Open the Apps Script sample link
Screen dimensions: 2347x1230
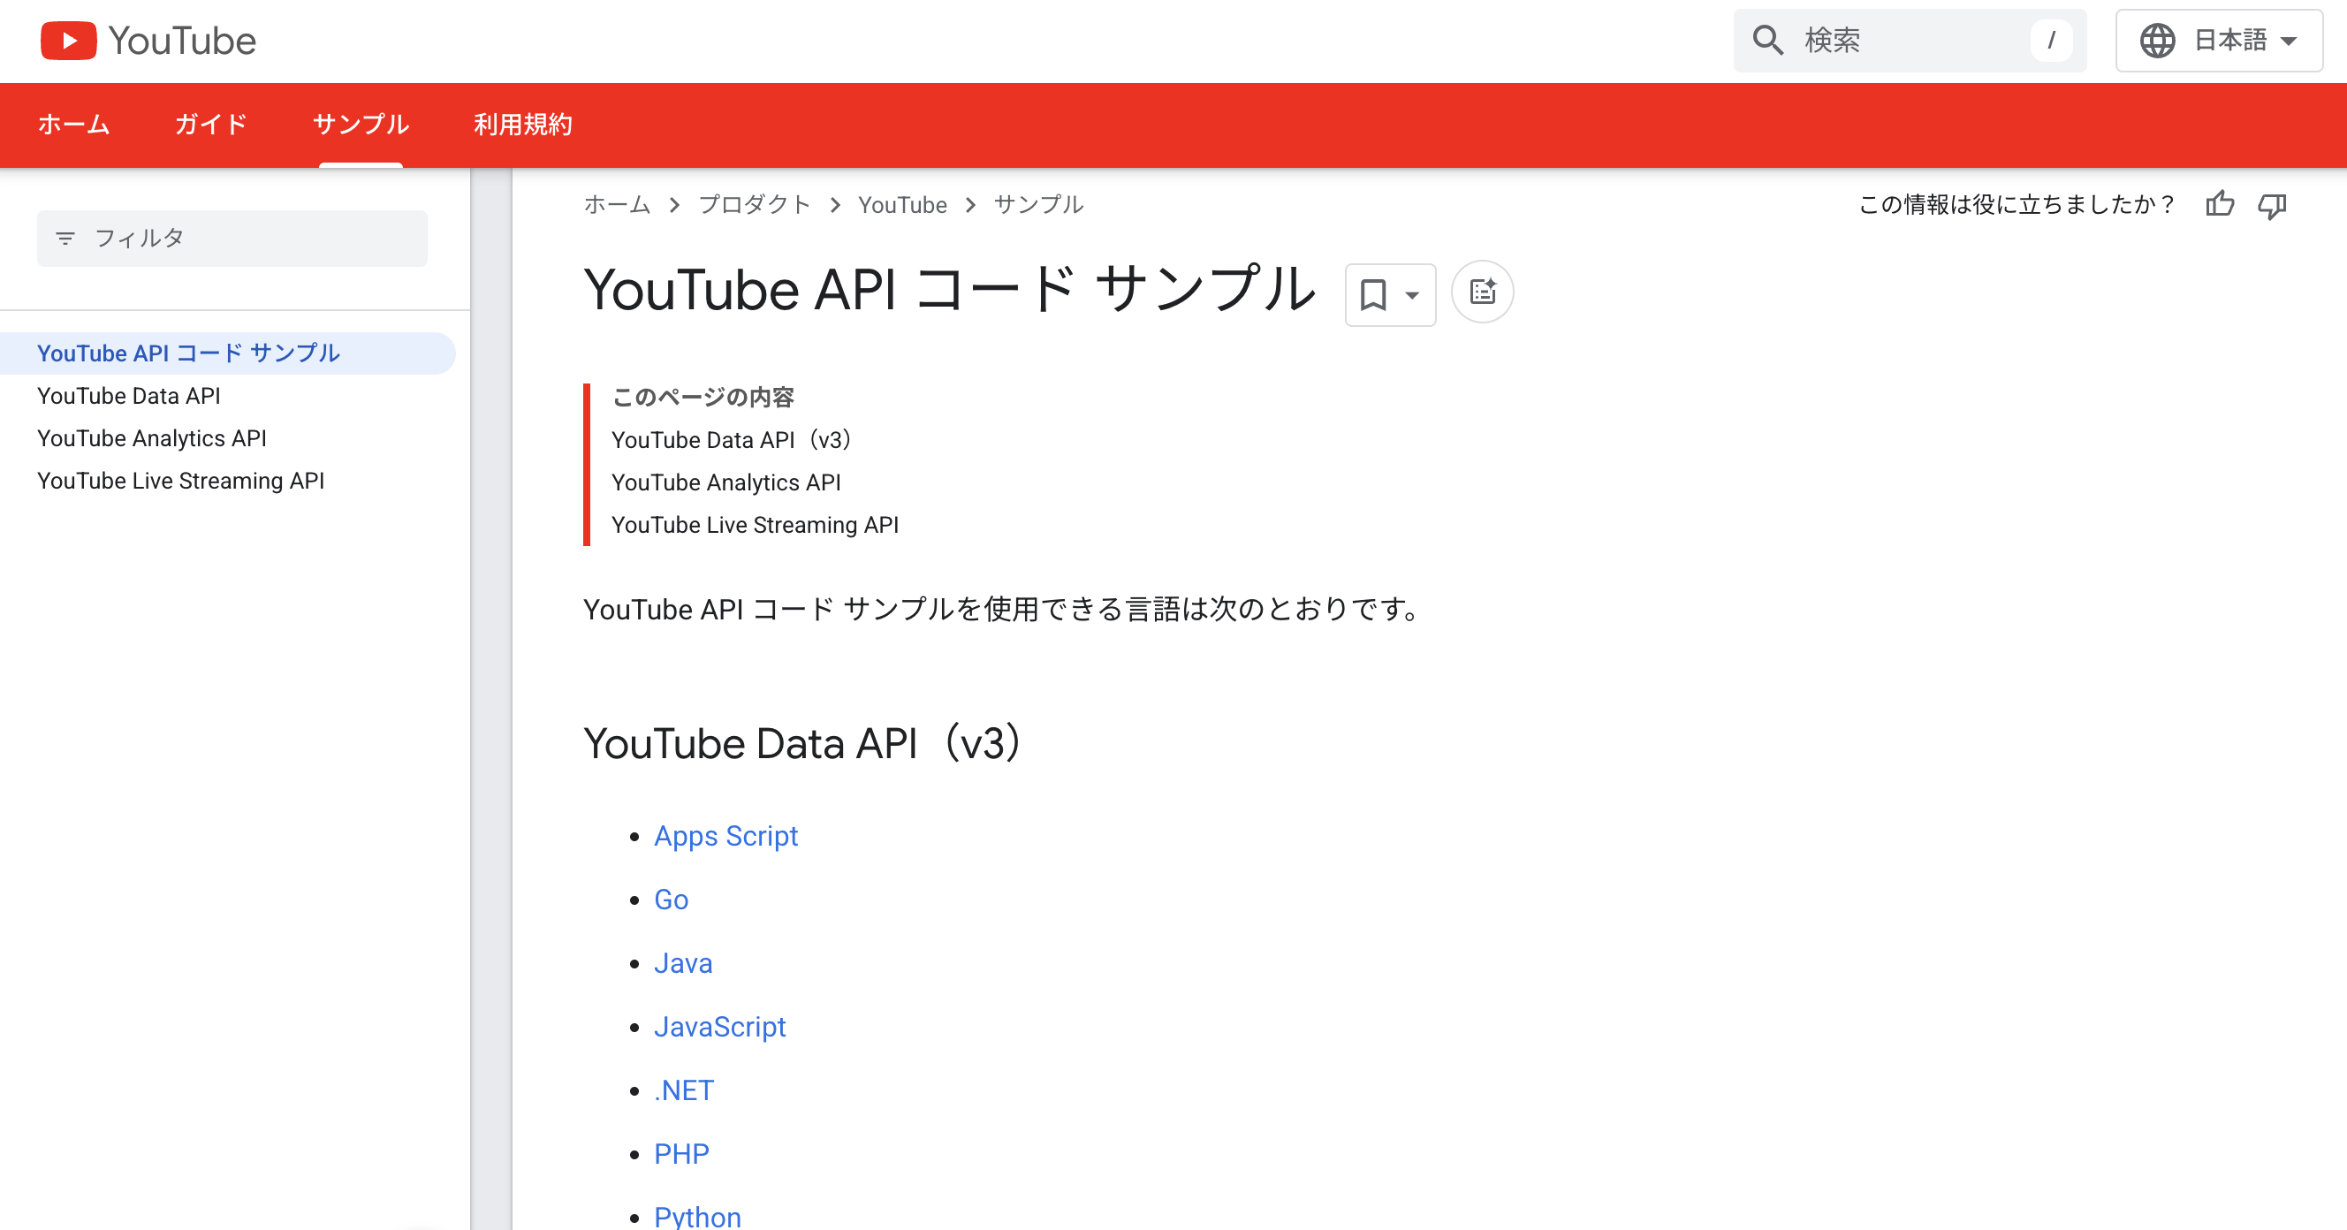726,836
